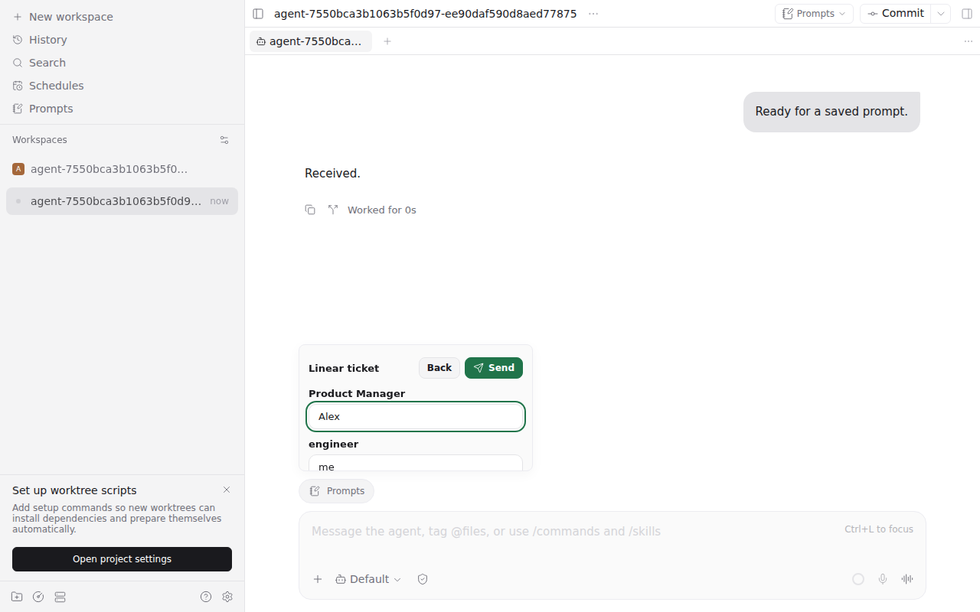Image resolution: width=980 pixels, height=612 pixels.
Task: Click the shield permissions icon
Action: point(423,579)
